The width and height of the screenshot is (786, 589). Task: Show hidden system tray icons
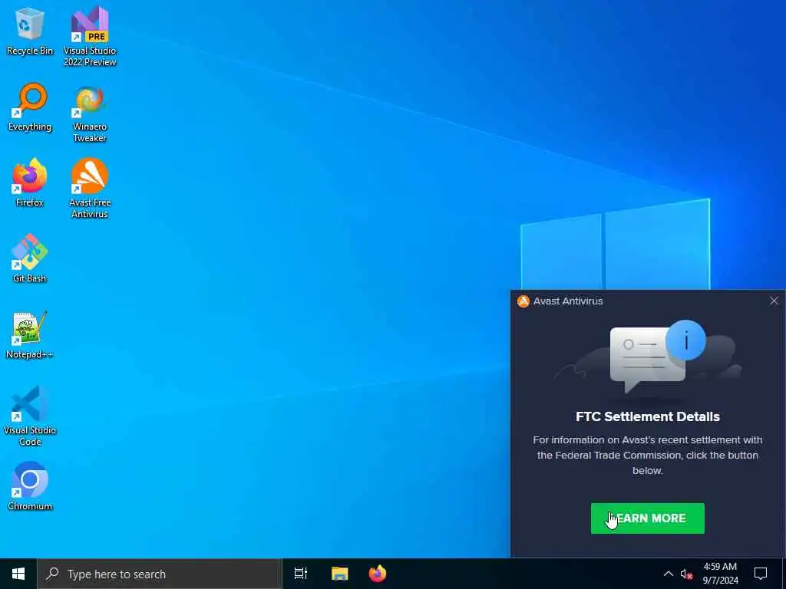click(x=669, y=574)
